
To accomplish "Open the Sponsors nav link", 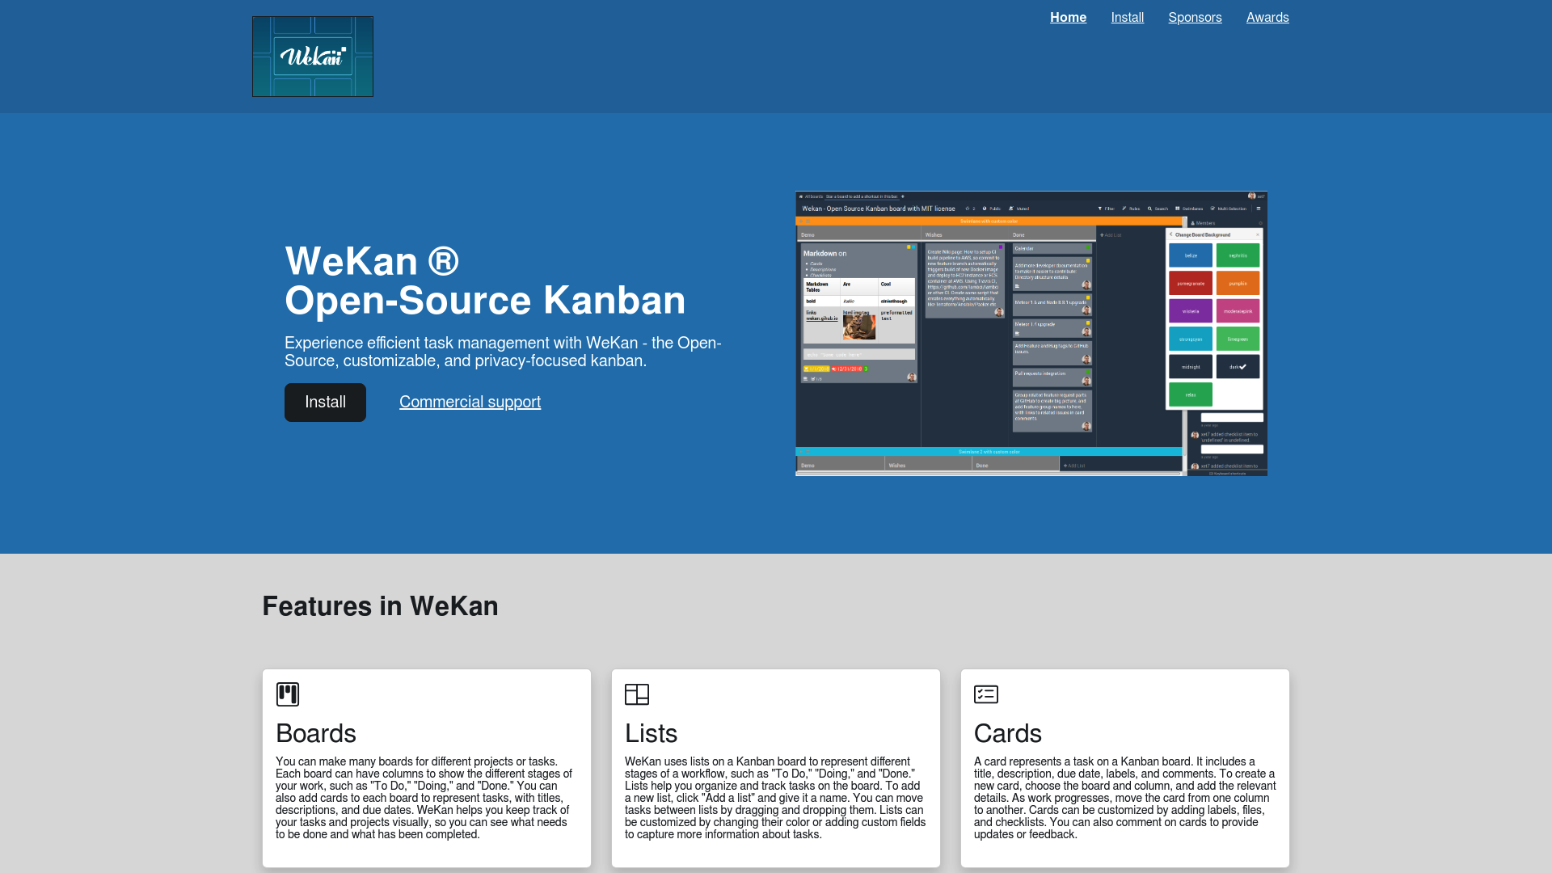I will tap(1195, 18).
